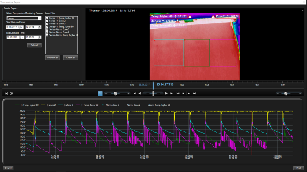
Task: Click the speed slider plus icon
Action: click(129, 94)
